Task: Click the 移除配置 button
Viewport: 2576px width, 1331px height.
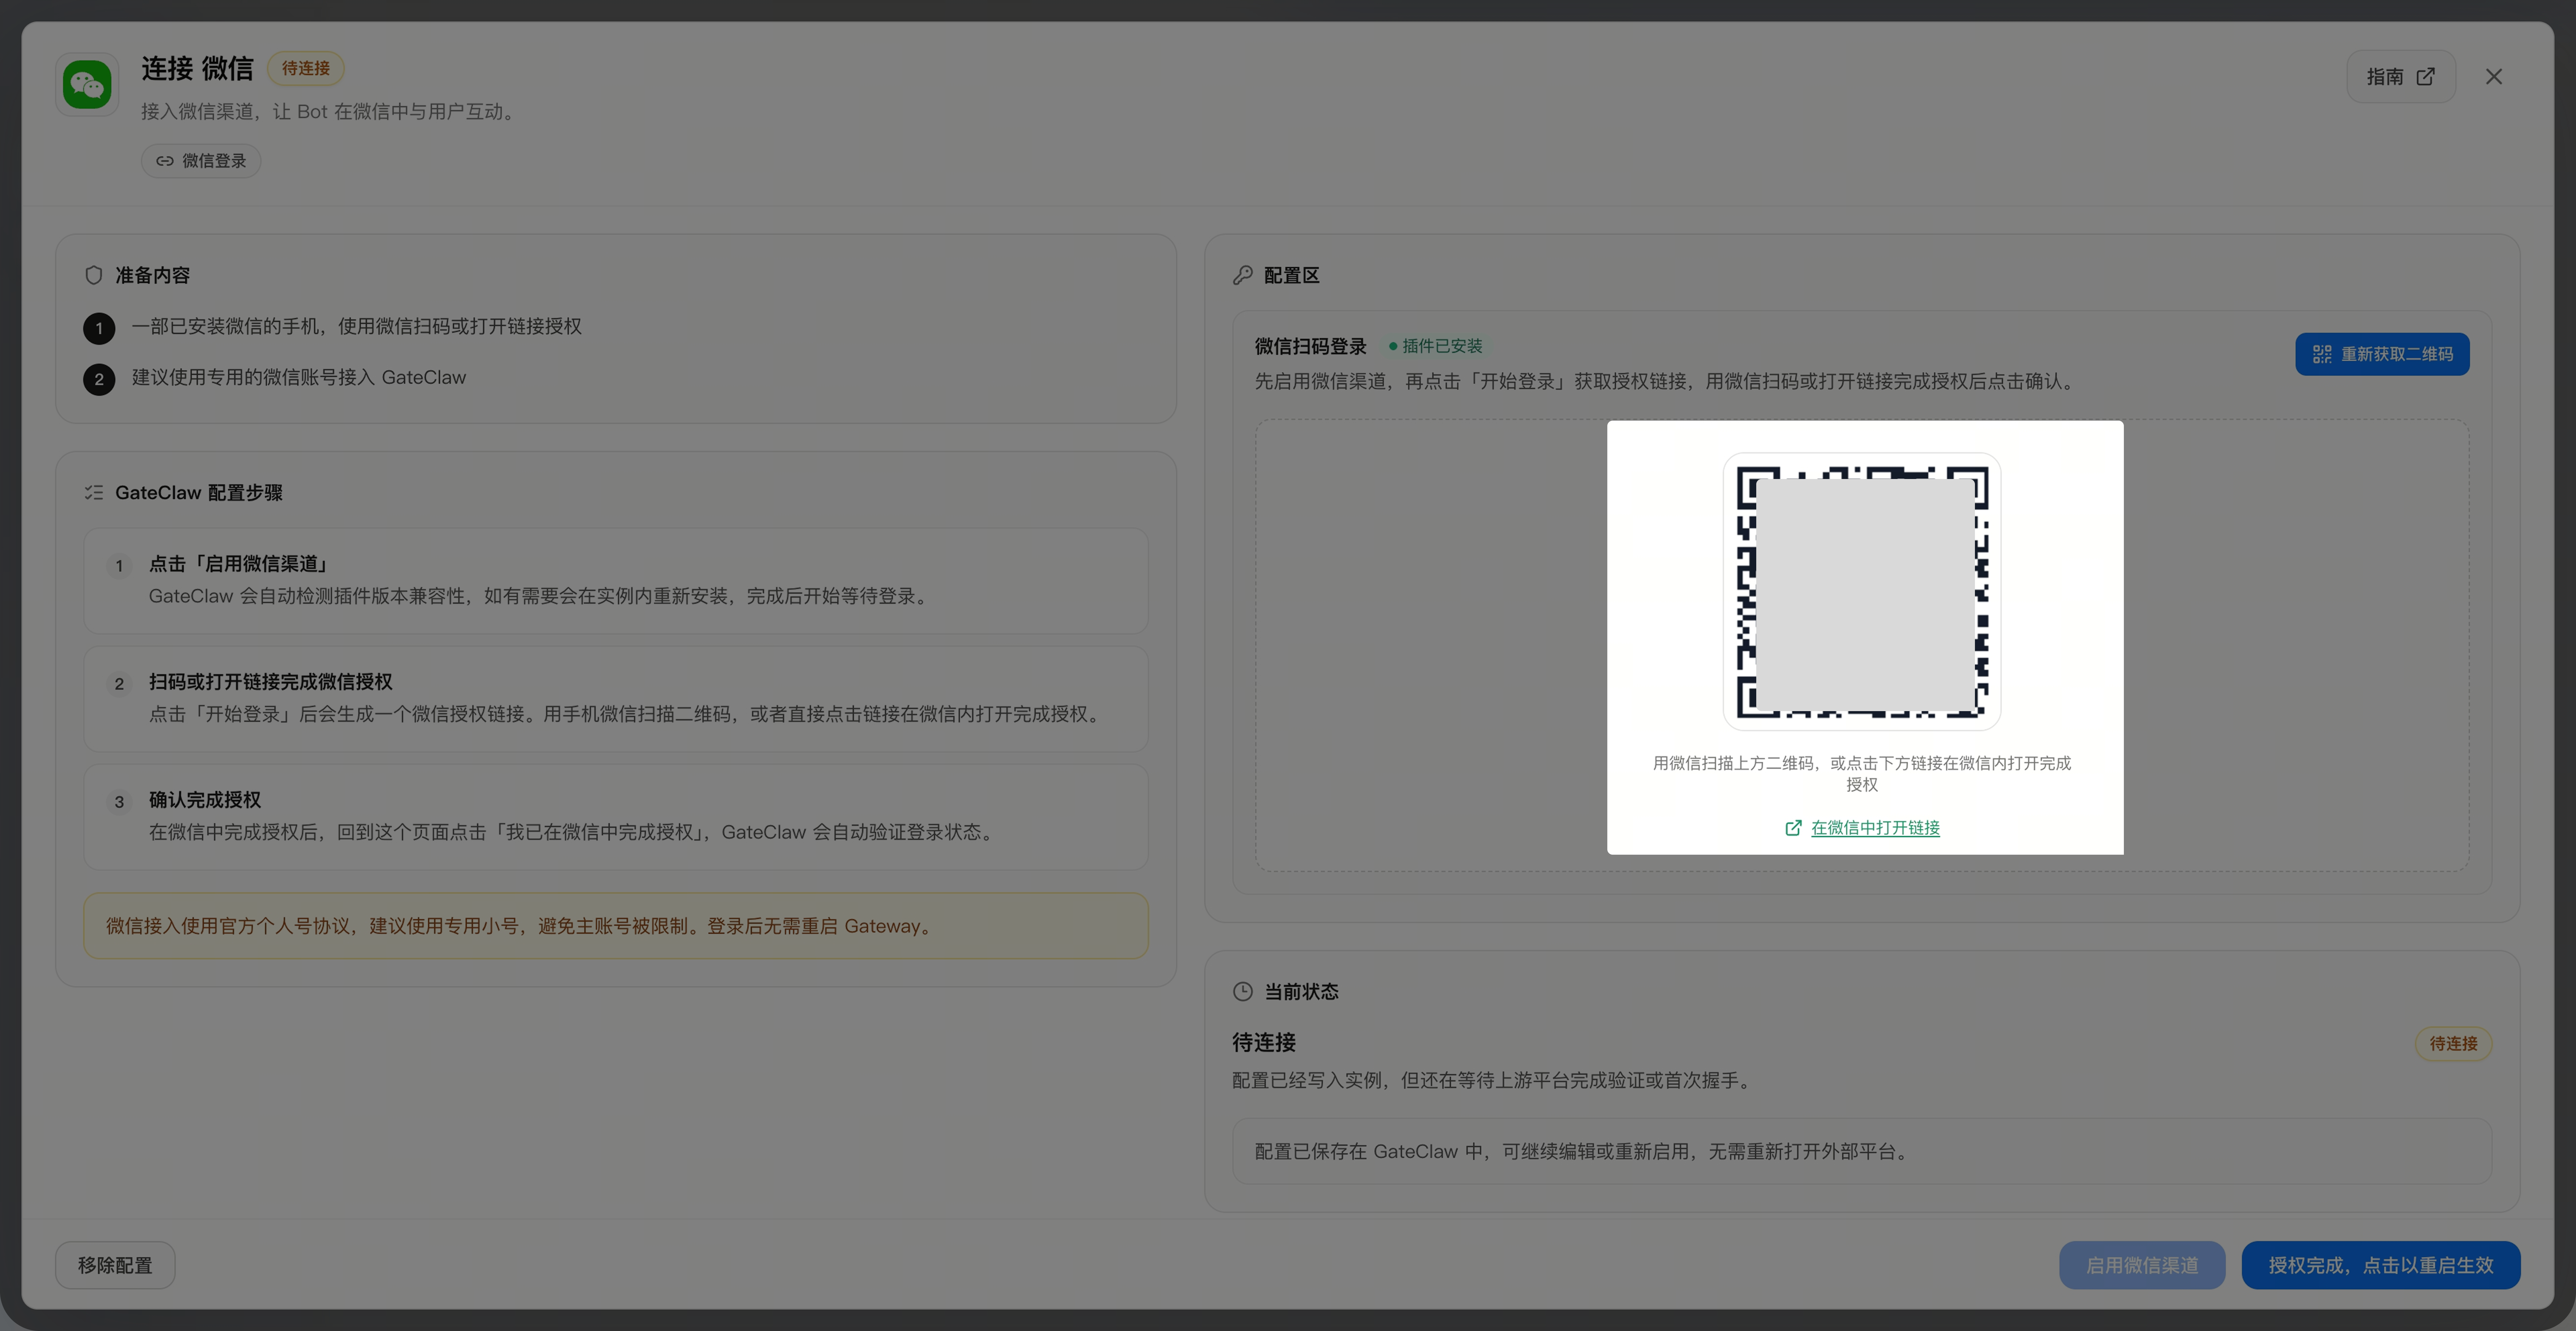Action: pyautogui.click(x=115, y=1265)
